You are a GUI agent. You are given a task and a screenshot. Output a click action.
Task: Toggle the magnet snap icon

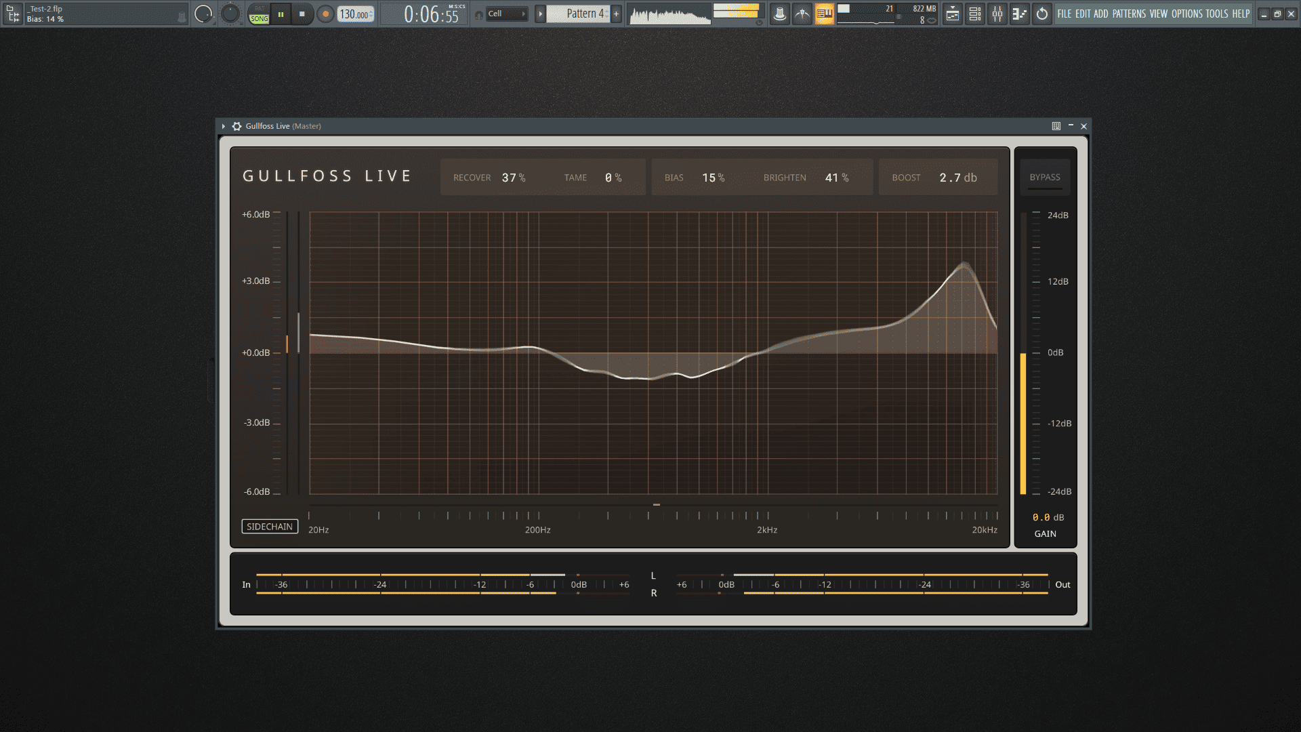[479, 14]
